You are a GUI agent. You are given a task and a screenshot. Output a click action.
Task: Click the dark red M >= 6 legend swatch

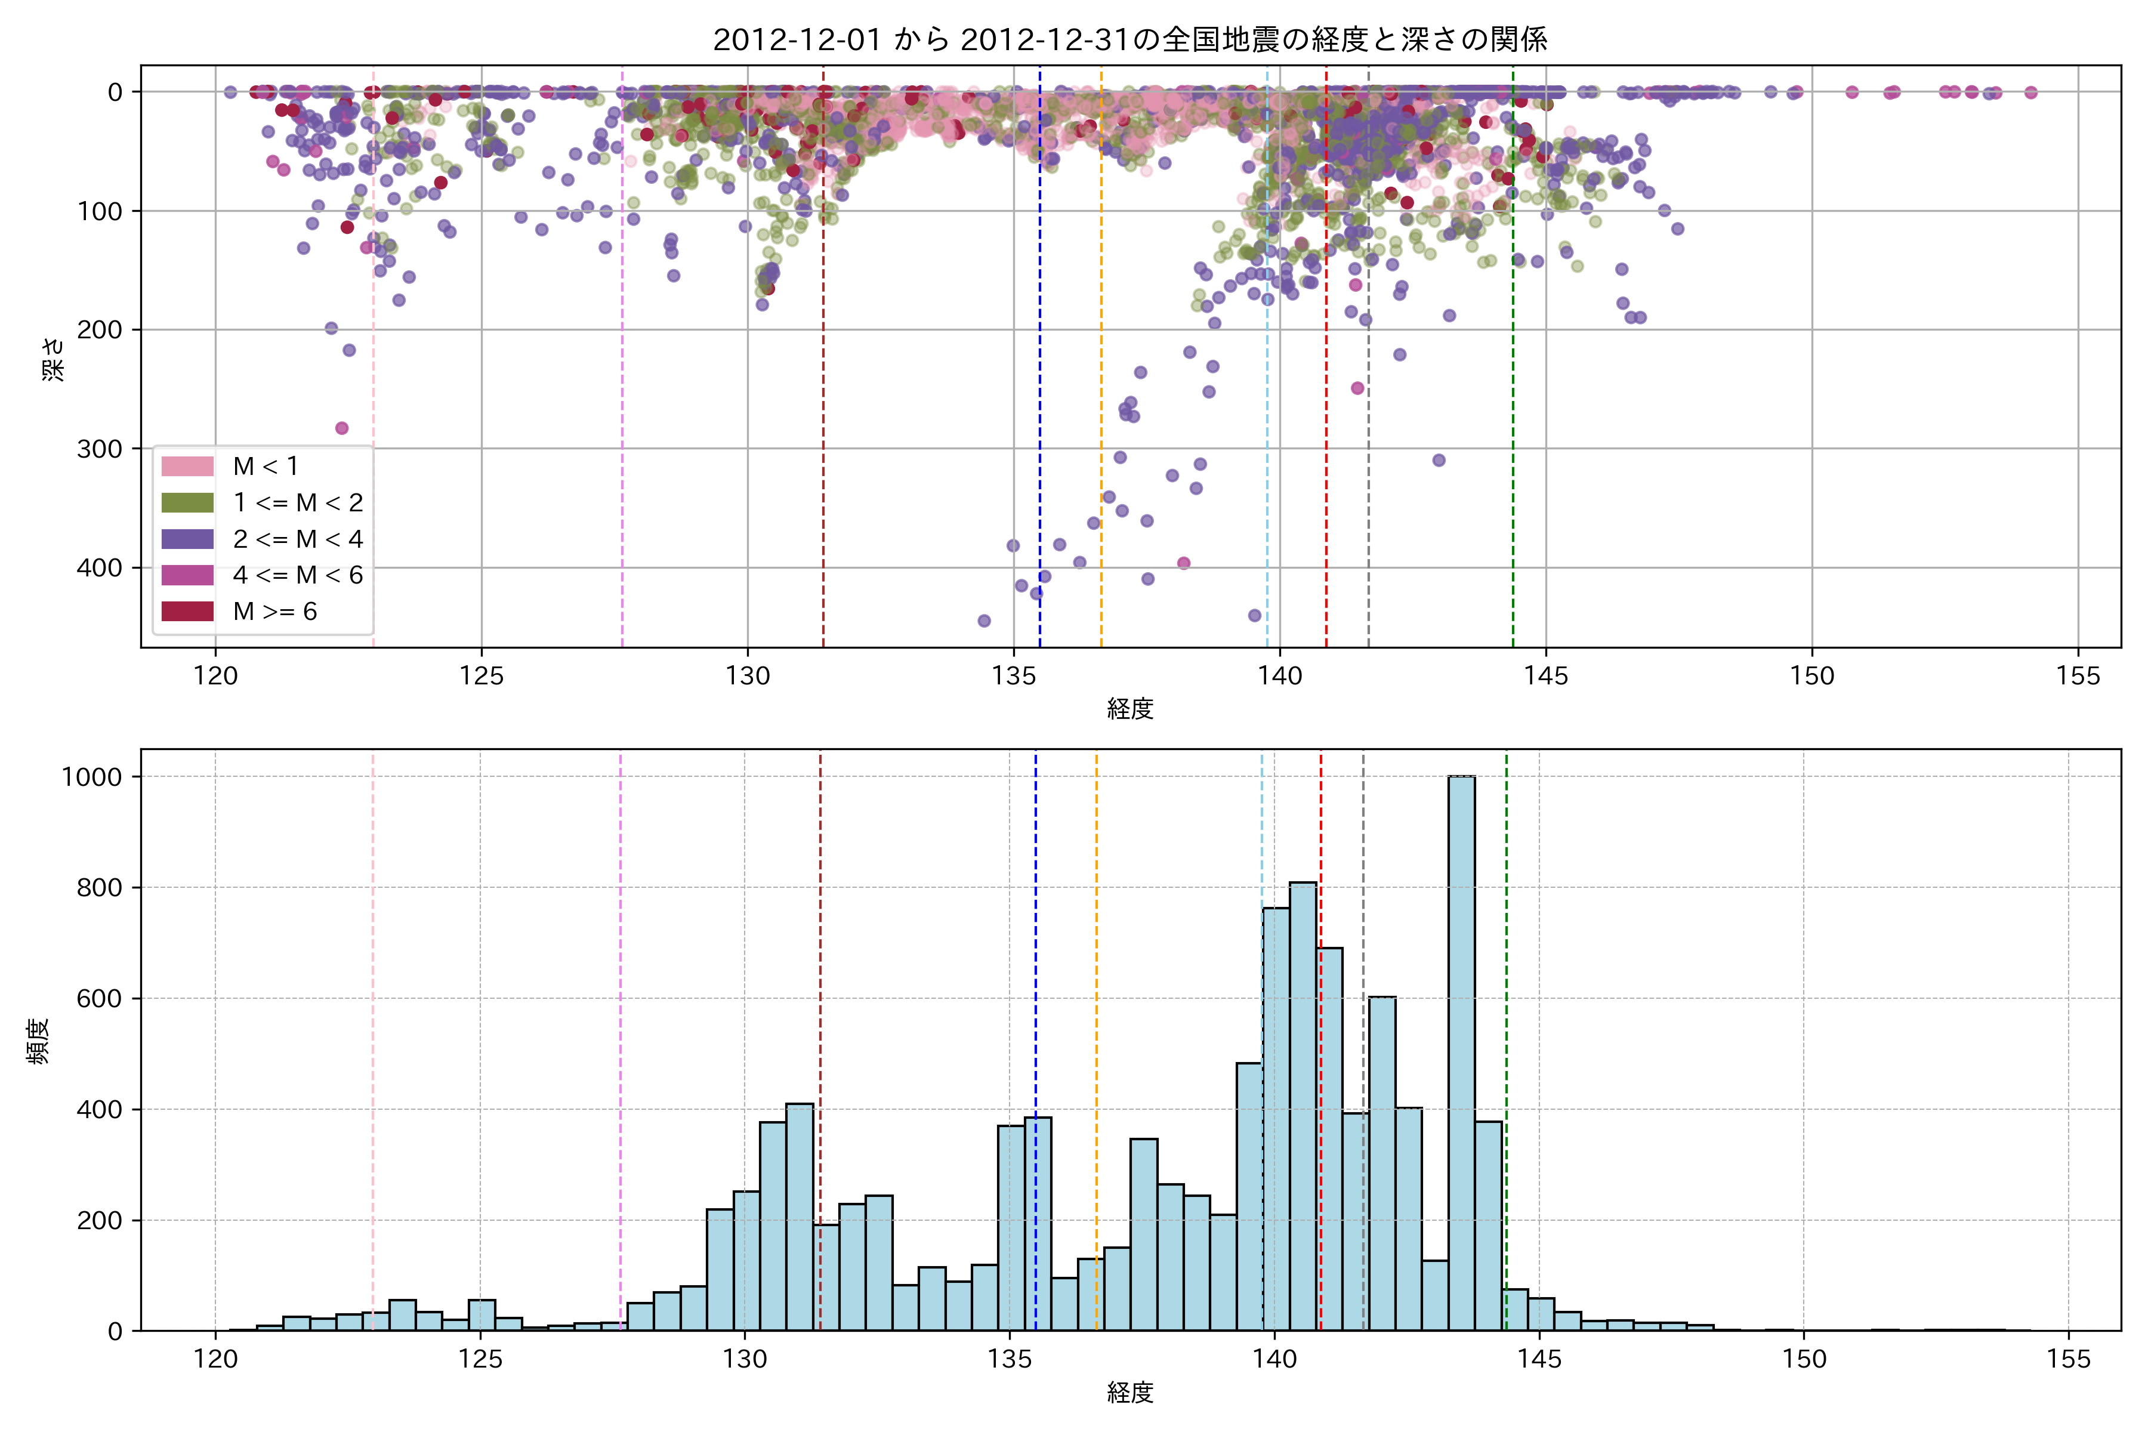pos(187,612)
